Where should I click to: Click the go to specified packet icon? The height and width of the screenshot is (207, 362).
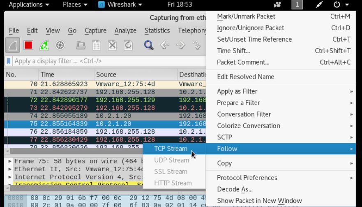pyautogui.click(x=197, y=45)
